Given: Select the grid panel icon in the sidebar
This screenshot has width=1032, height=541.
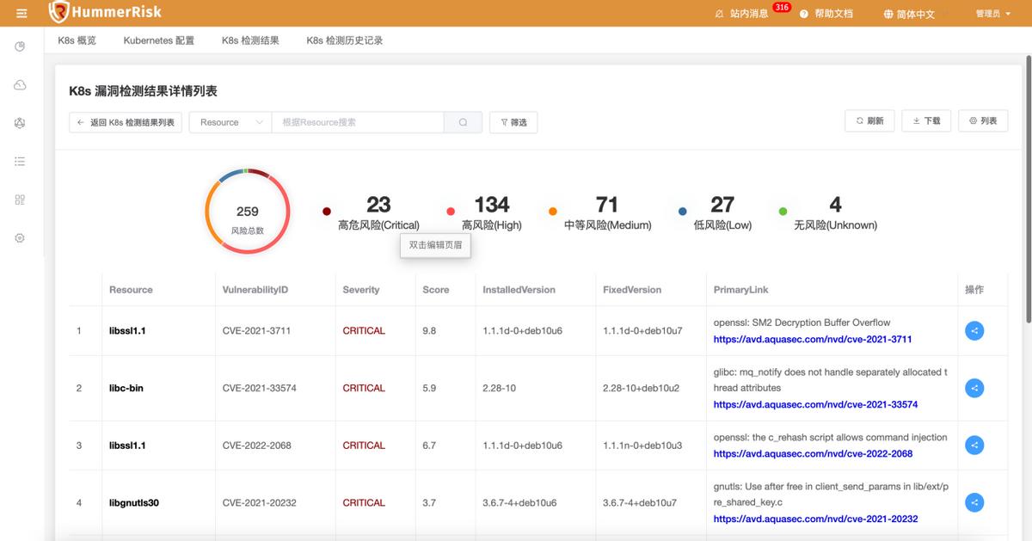Looking at the screenshot, I should pyautogui.click(x=19, y=199).
